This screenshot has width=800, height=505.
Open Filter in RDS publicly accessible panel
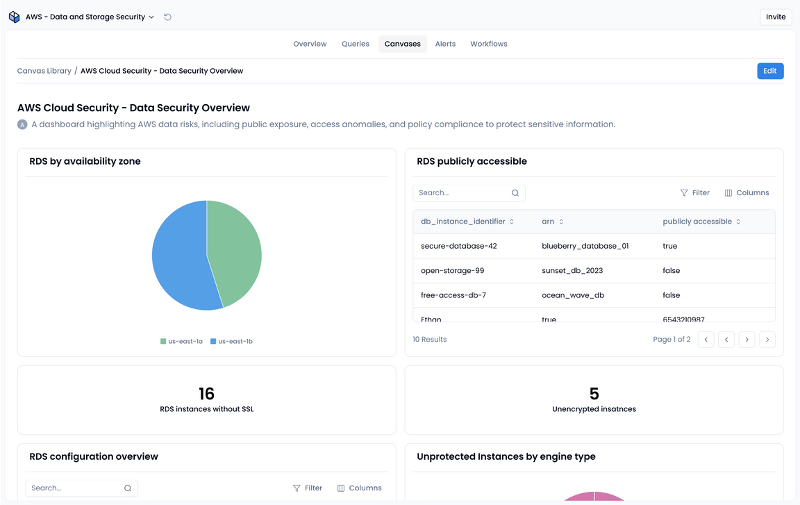tap(695, 193)
